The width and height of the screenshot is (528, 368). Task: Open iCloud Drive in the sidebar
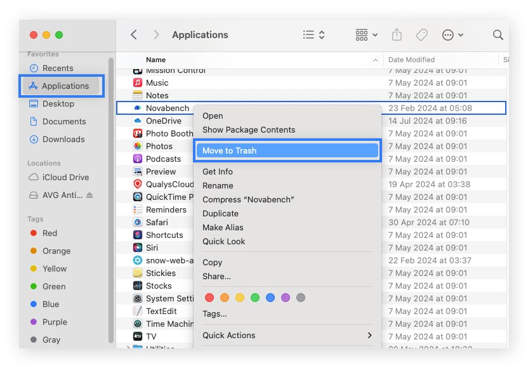coord(59,178)
